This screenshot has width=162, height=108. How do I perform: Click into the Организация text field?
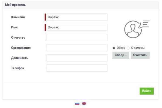coord(77,48)
